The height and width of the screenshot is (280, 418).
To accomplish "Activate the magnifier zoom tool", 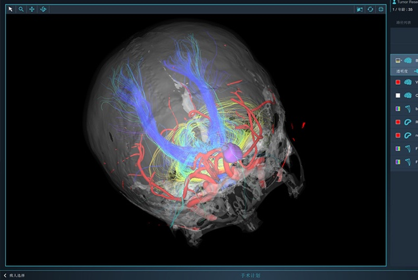I will (21, 10).
